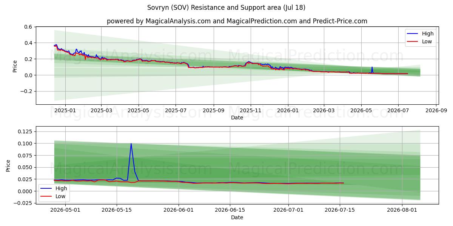Click the 0.025 price tick in bottom chart
This screenshot has width=453, height=226.
26,179
